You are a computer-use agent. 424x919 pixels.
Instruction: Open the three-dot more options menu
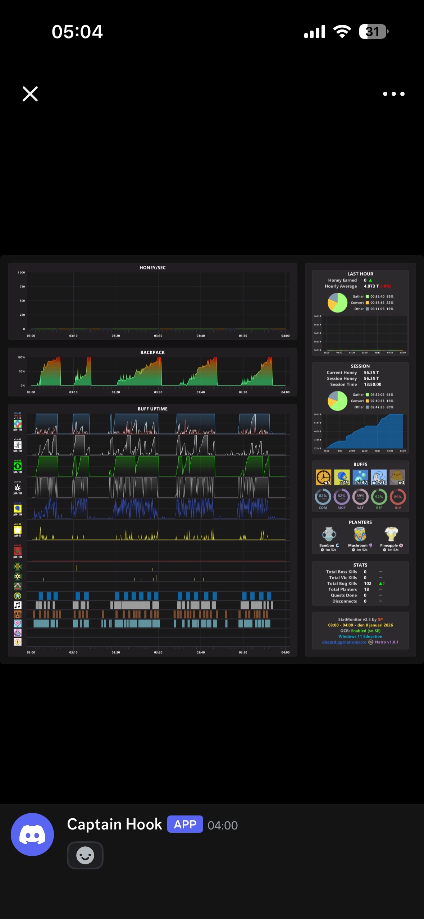click(x=394, y=94)
